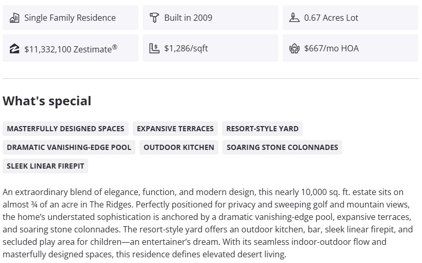Click the Single Family Residence building icon
The width and height of the screenshot is (422, 263).
pos(15,18)
